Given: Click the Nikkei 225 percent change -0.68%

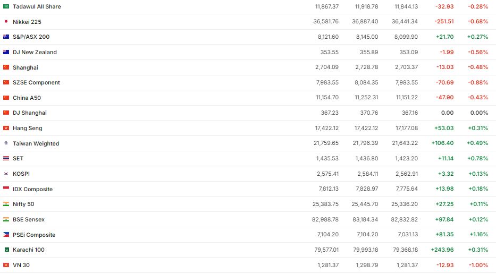Looking at the screenshot, I should click(x=478, y=22).
